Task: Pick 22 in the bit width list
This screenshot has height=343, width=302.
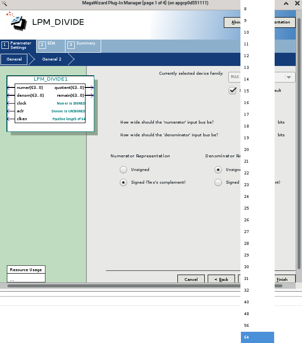Action: coord(258,173)
